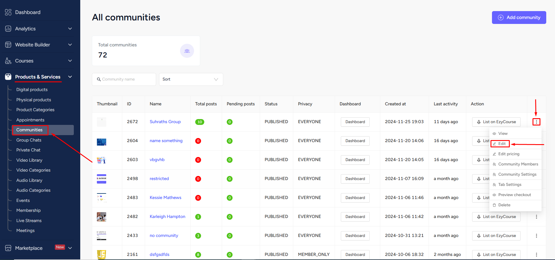The image size is (555, 260).
Task: Open the Dashboard sidebar icon
Action: point(8,12)
